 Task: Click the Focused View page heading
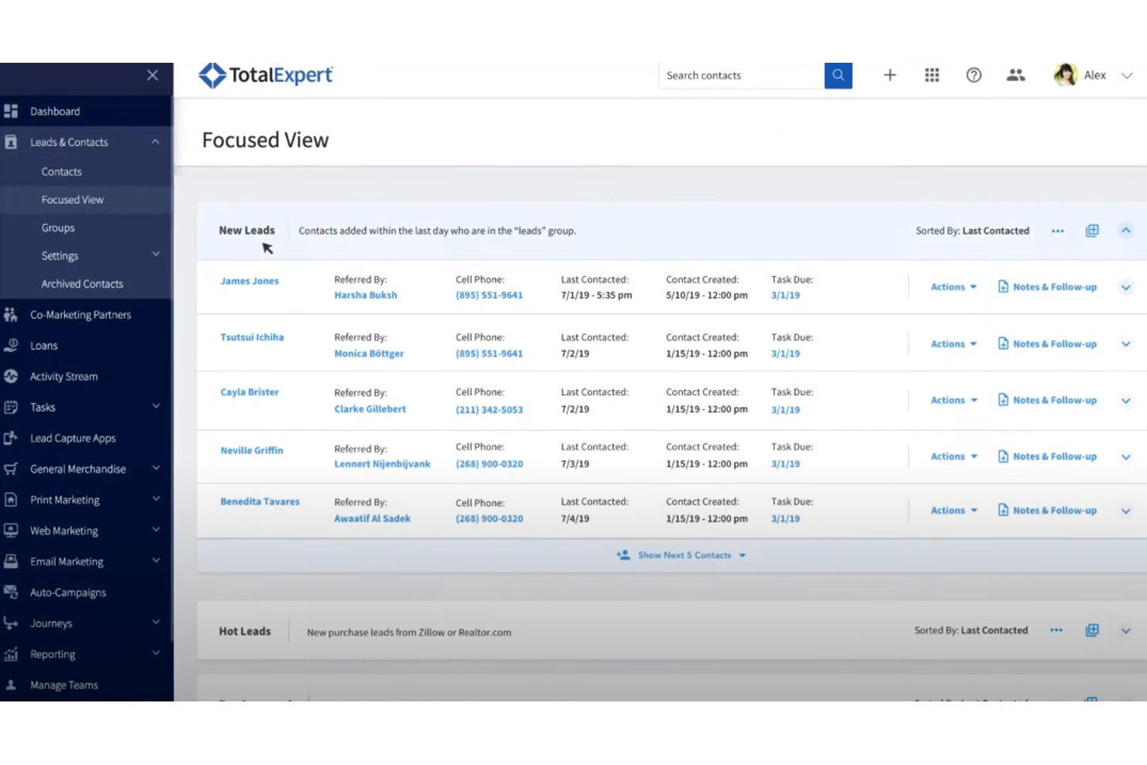pyautogui.click(x=266, y=140)
